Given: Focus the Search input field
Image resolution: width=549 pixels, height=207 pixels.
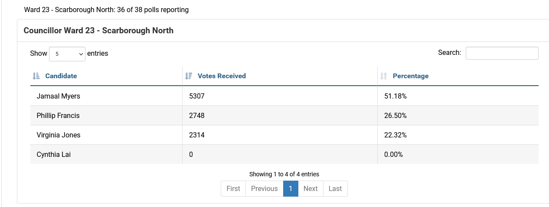Looking at the screenshot, I should click(x=502, y=53).
